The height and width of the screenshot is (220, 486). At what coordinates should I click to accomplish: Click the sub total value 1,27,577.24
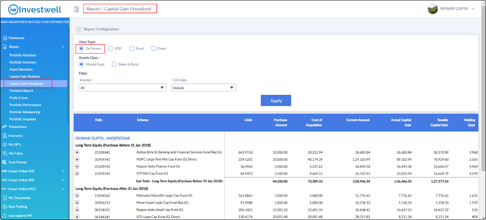(x=440, y=181)
